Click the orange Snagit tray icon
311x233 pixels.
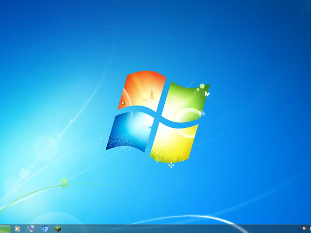(x=304, y=228)
